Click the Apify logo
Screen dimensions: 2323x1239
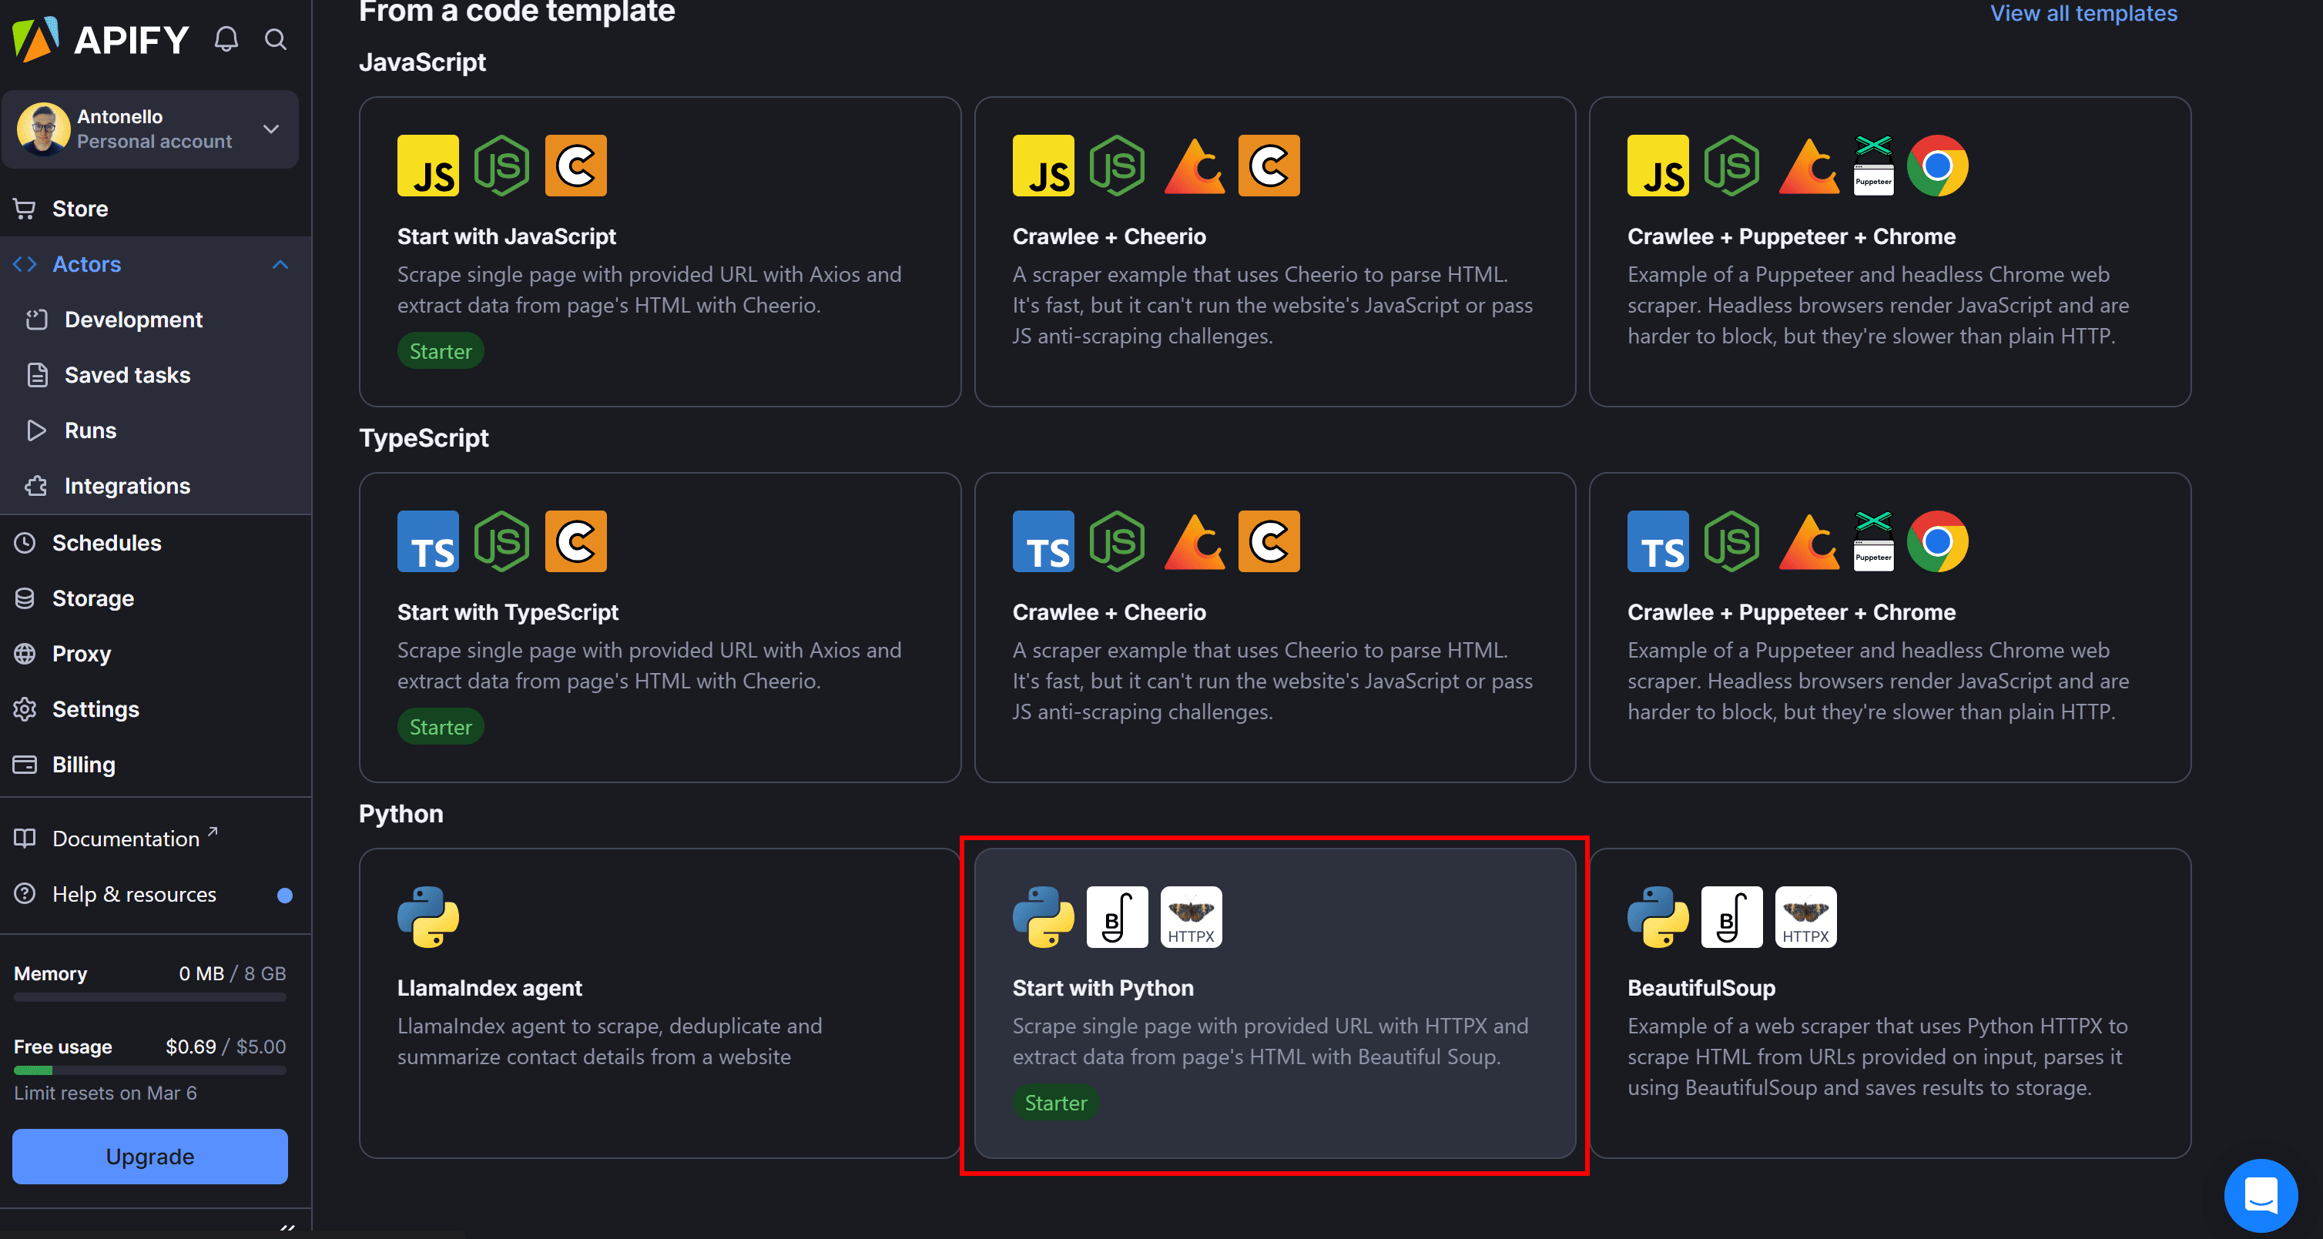(x=101, y=39)
